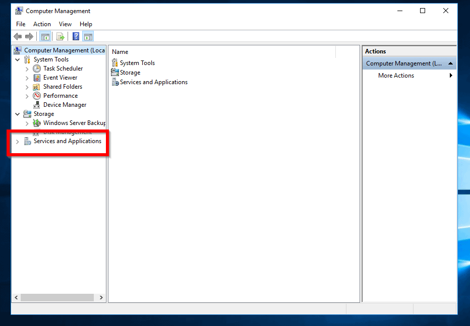Select Windows Server Backup node

tap(74, 123)
